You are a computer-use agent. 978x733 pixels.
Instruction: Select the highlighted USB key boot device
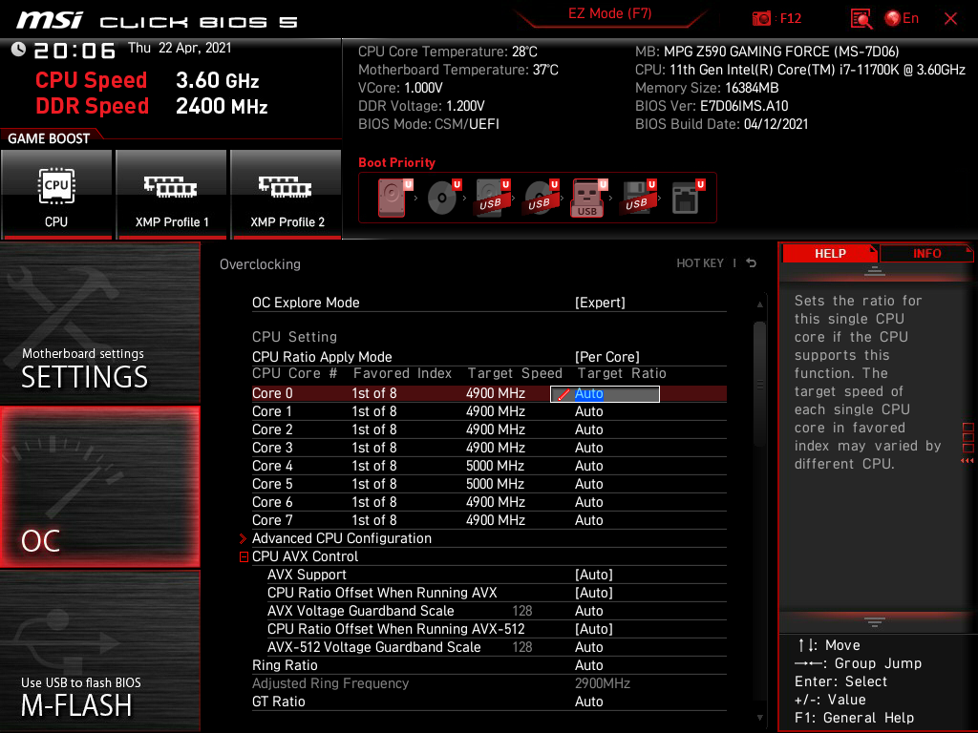pos(588,199)
